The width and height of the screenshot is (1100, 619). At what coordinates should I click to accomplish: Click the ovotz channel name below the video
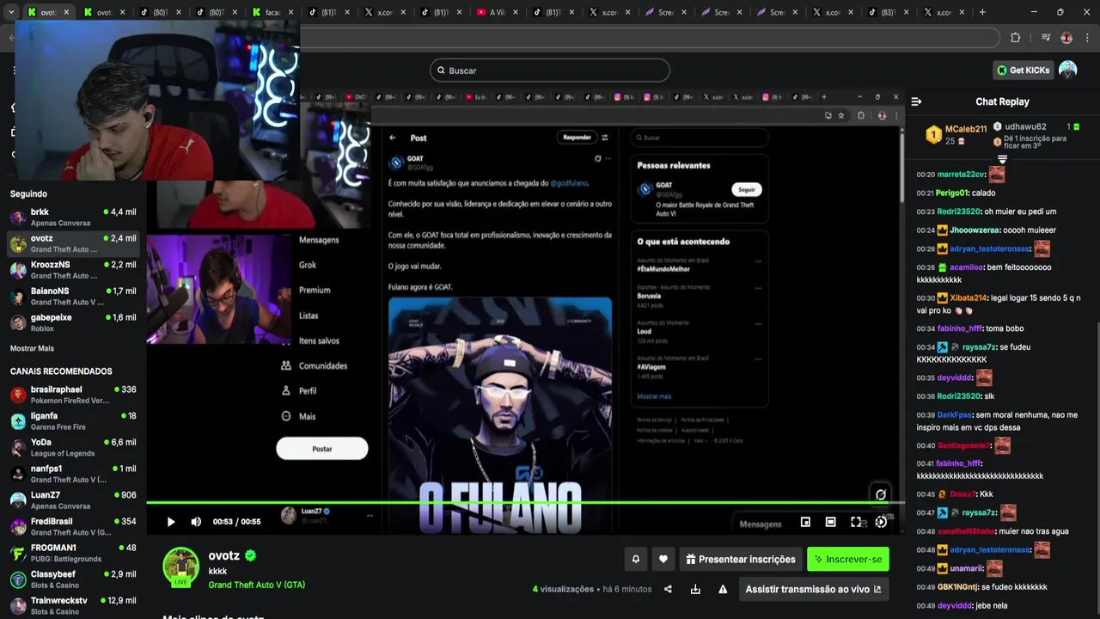tap(224, 555)
